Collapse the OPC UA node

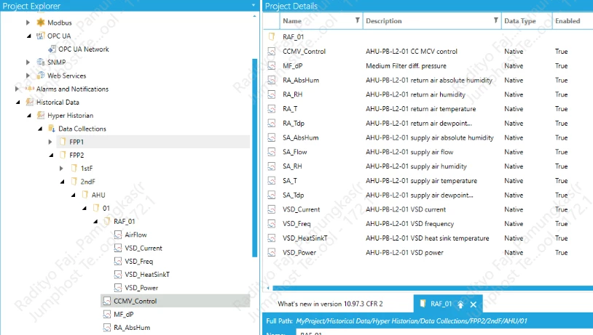[29, 36]
